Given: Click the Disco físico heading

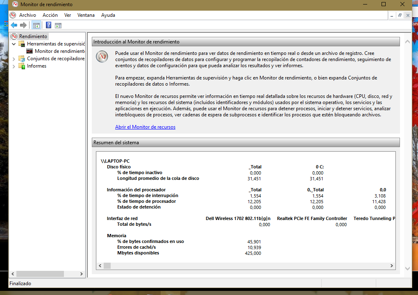Looking at the screenshot, I should 118,167.
